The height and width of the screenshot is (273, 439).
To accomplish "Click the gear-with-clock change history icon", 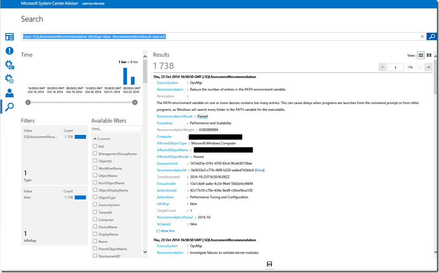I will point(9,79).
